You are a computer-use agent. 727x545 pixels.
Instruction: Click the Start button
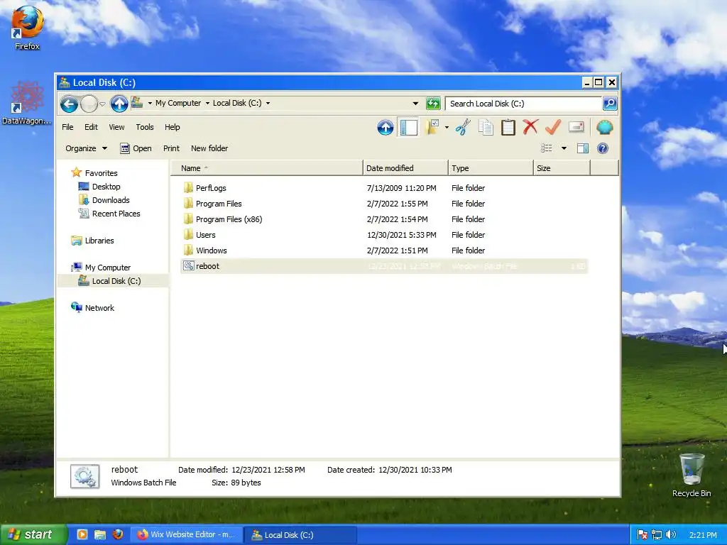coord(33,534)
